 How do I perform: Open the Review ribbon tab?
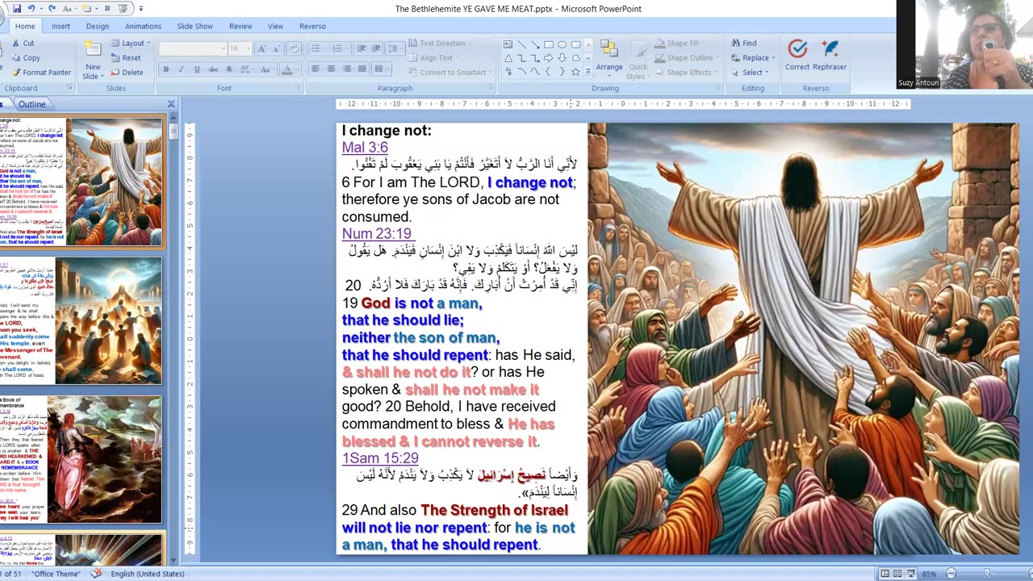240,26
